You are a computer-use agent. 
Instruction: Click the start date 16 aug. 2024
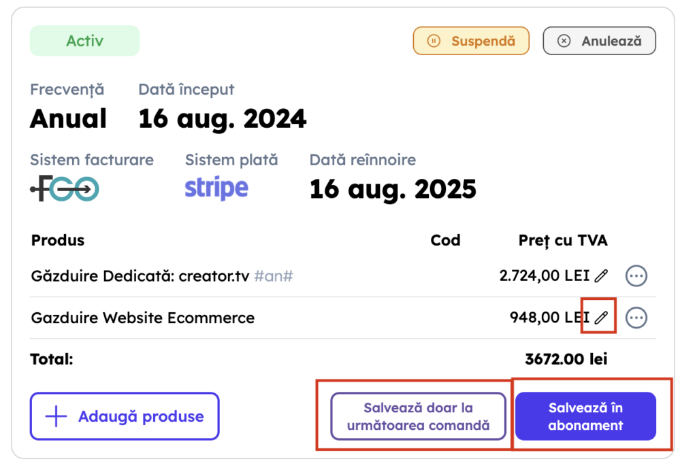click(223, 118)
